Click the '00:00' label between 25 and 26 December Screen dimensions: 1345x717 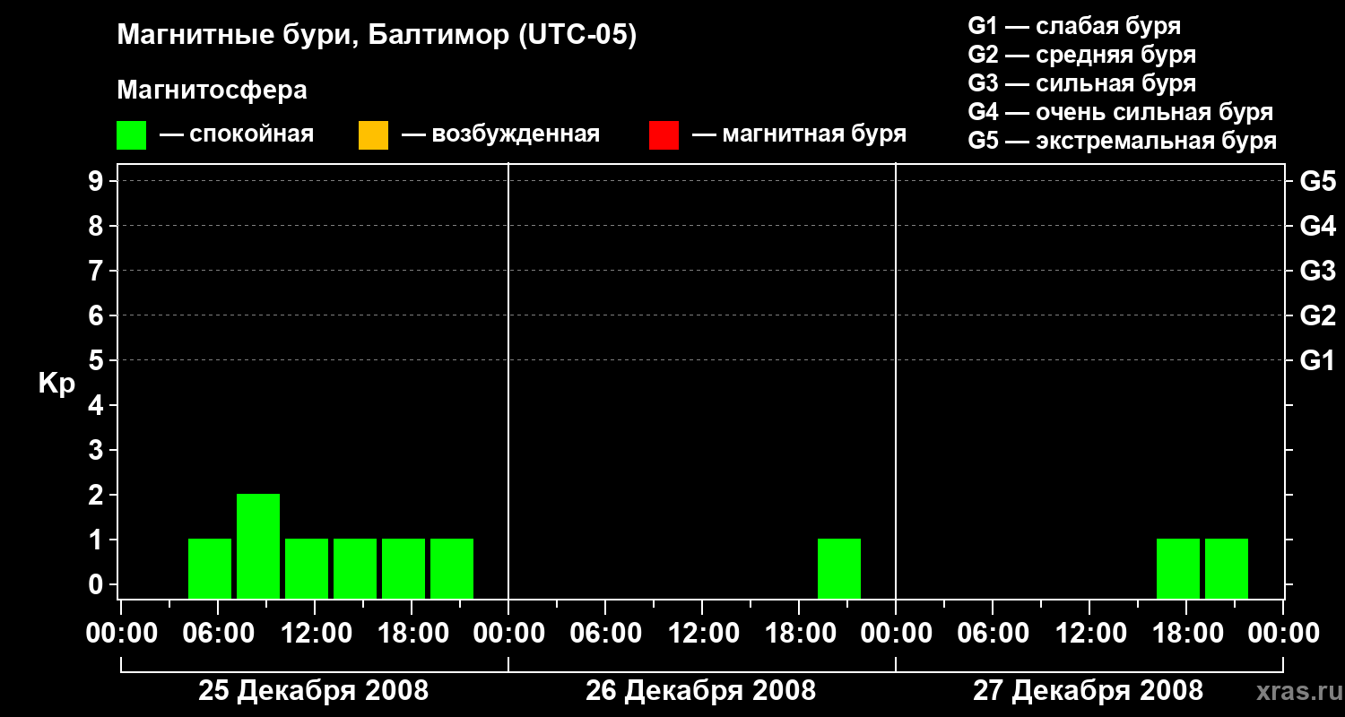508,634
